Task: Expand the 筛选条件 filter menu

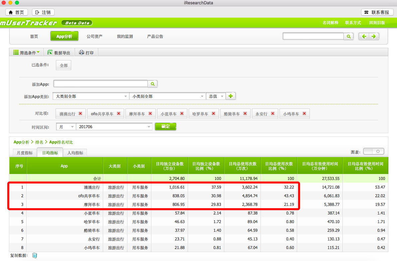Action: coord(26,52)
